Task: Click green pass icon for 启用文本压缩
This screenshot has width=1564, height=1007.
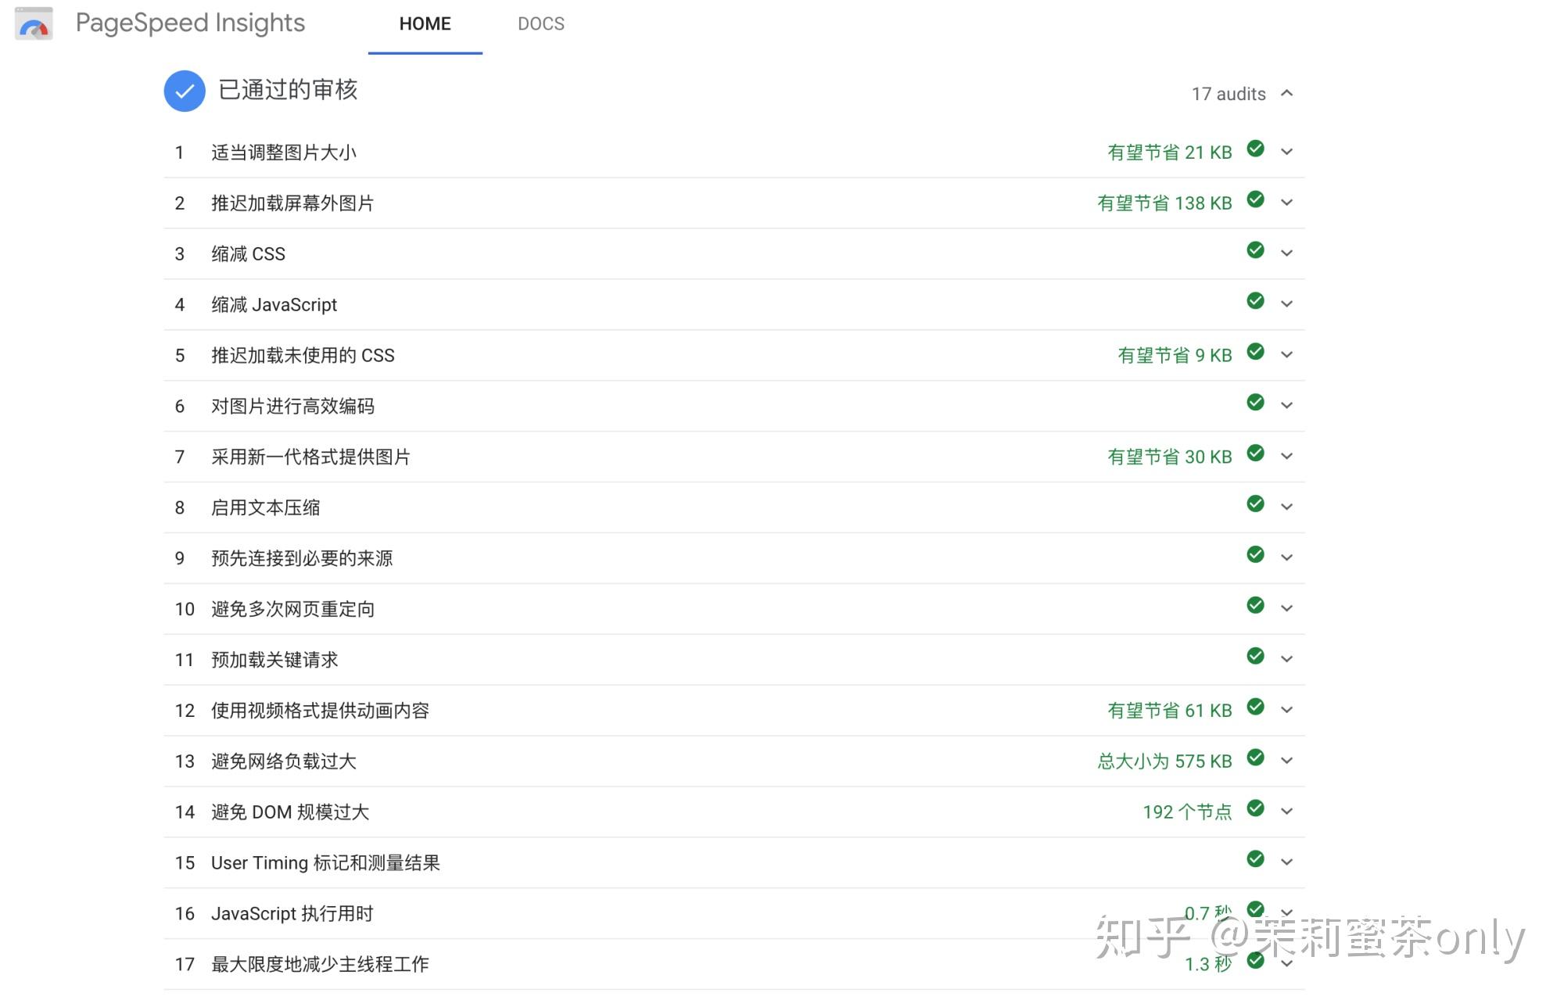Action: click(x=1255, y=504)
